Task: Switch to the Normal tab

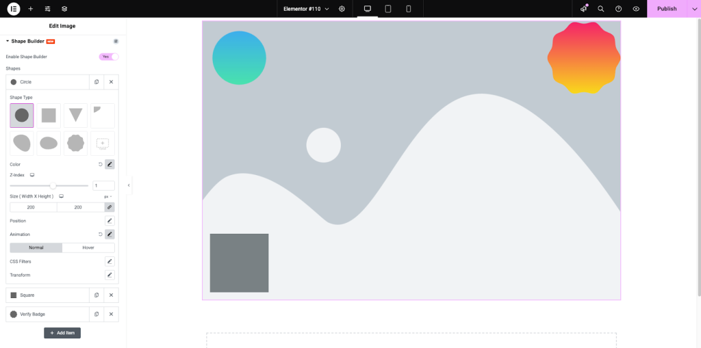Action: (36, 247)
